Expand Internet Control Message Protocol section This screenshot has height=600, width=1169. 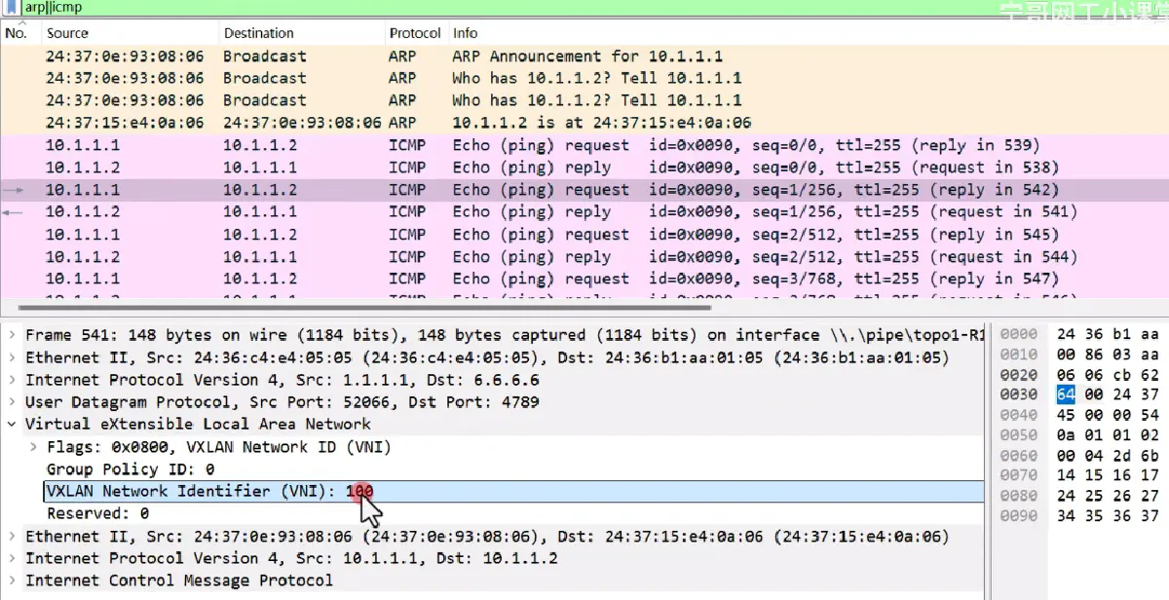tap(12, 581)
